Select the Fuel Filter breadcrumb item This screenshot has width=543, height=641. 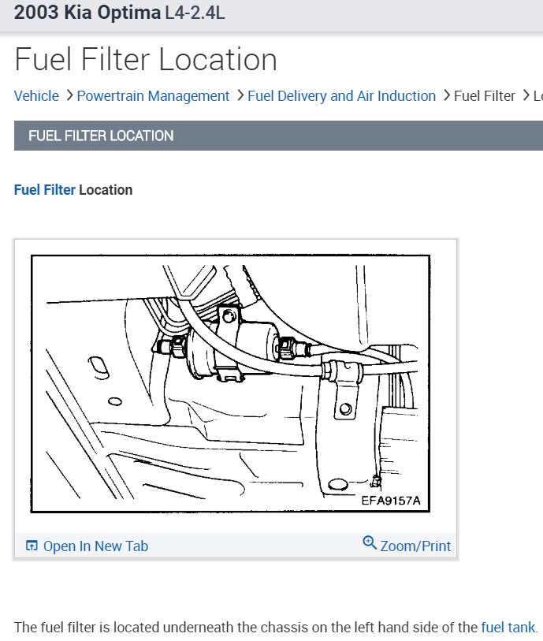coord(485,96)
